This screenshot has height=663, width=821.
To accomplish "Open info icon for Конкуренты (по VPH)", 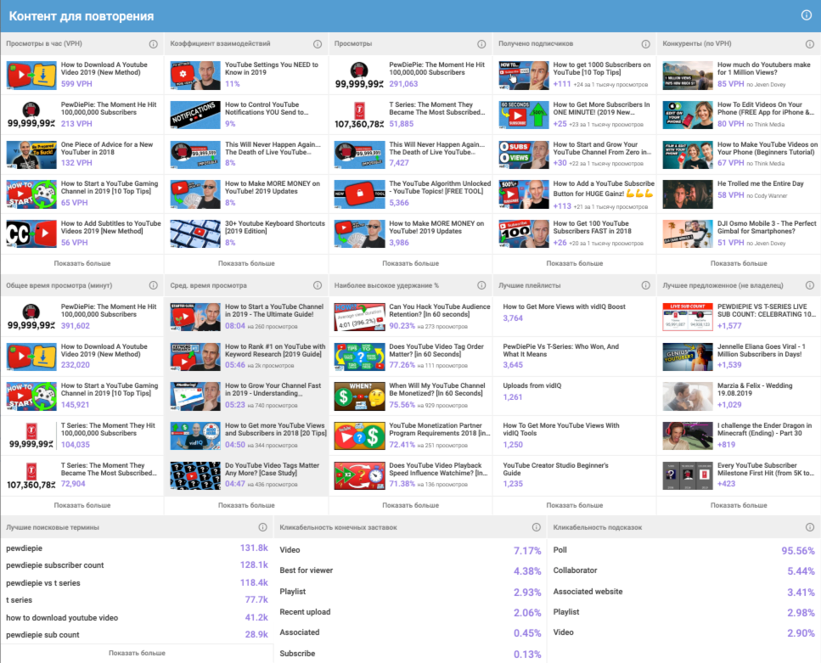I will pyautogui.click(x=809, y=44).
